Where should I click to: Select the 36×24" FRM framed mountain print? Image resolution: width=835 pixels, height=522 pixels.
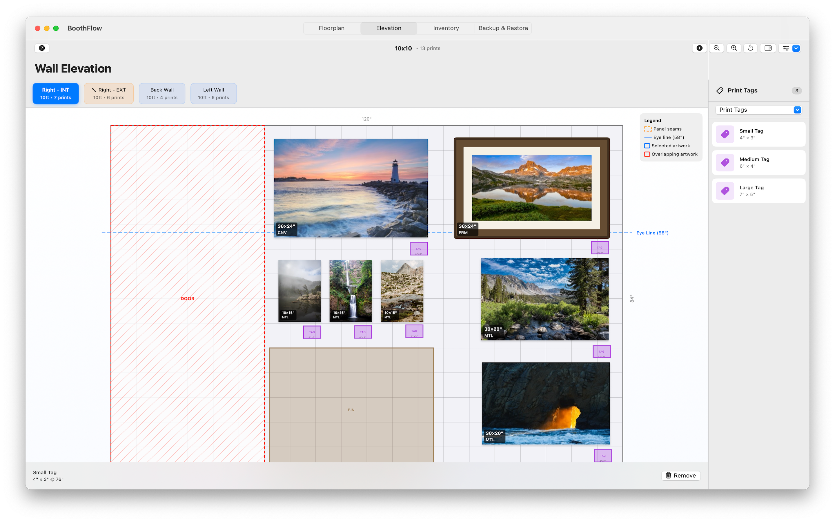click(x=531, y=188)
